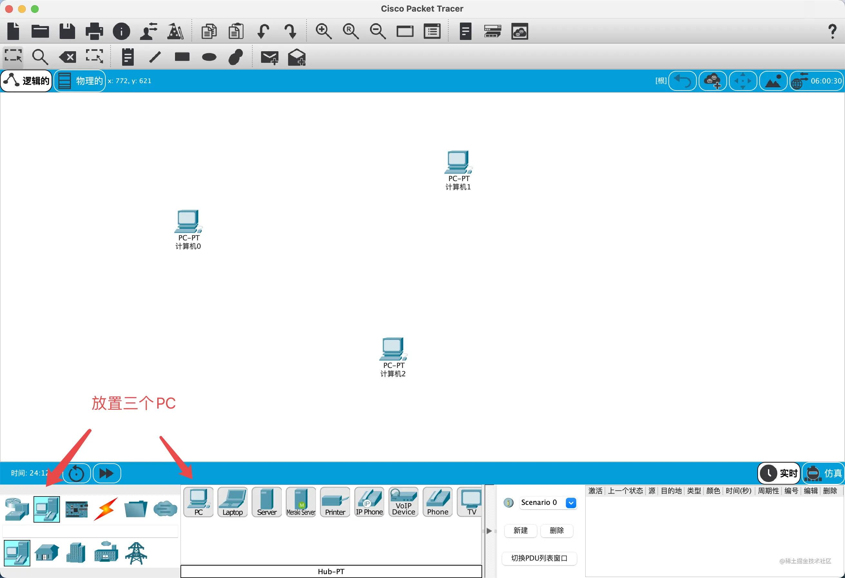Screen dimensions: 845x578
Task: Click the 新建 new scenario button
Action: (x=521, y=531)
